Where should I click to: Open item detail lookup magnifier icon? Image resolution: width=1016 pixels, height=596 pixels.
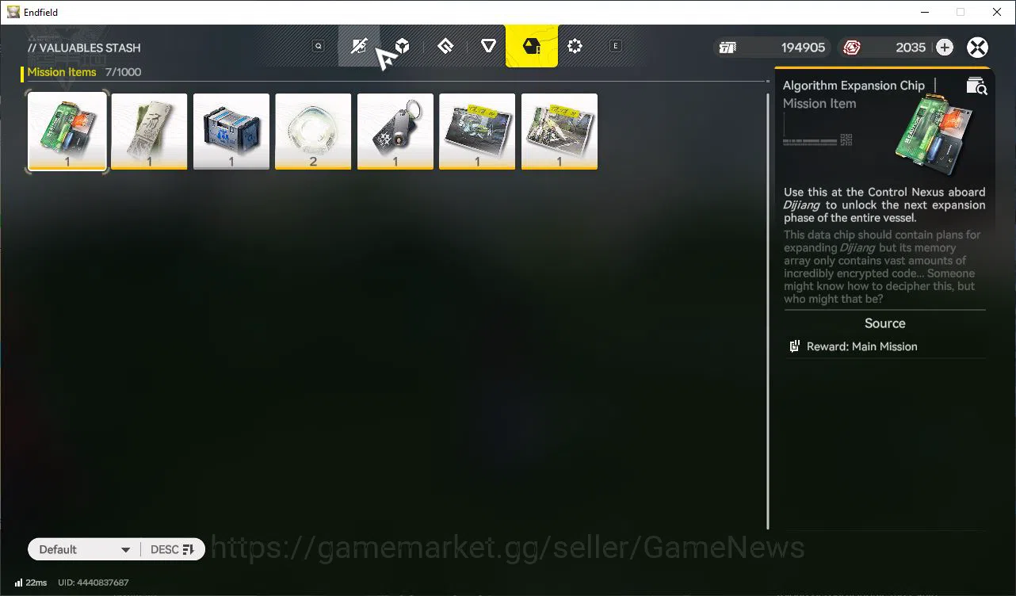point(976,86)
